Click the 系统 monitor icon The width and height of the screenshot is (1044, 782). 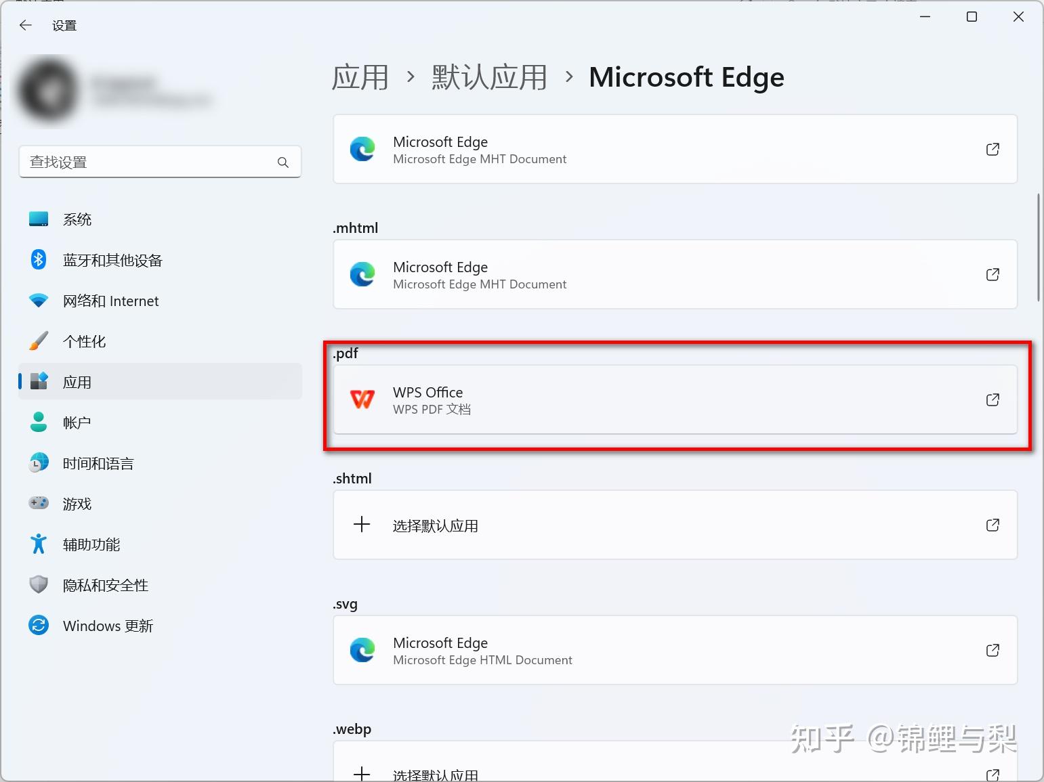tap(39, 219)
